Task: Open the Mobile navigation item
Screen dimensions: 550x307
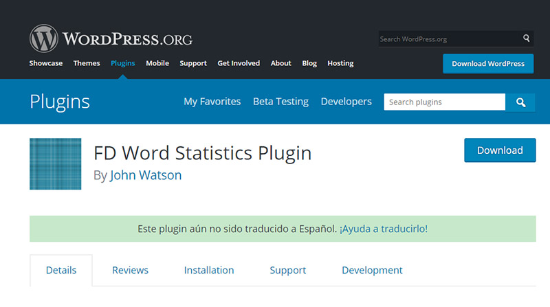Action: 157,63
